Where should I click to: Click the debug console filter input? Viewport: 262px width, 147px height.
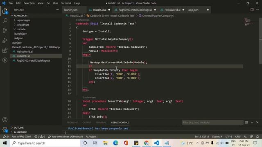[x=212, y=122]
